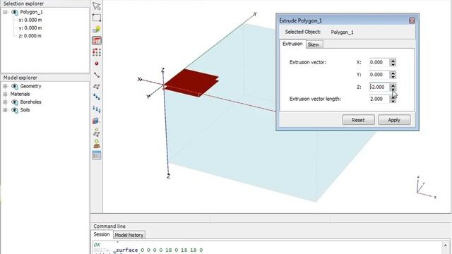Open the Session tab in Command line

[102, 234]
